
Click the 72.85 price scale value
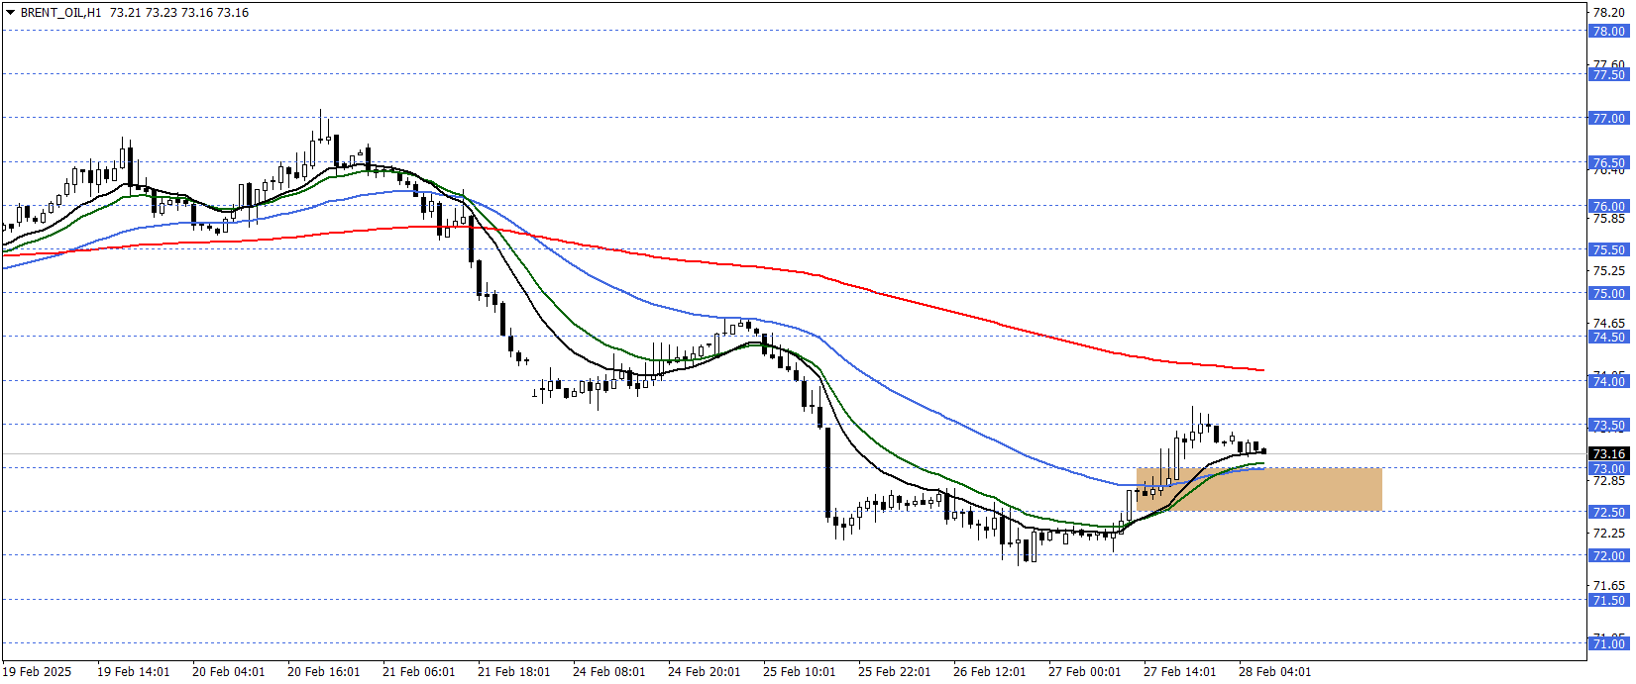[x=1609, y=480]
